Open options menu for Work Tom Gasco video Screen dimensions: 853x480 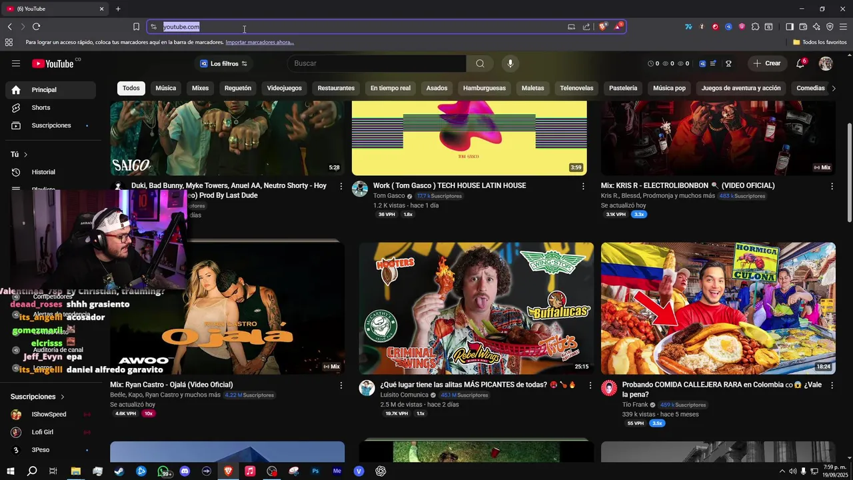(583, 186)
